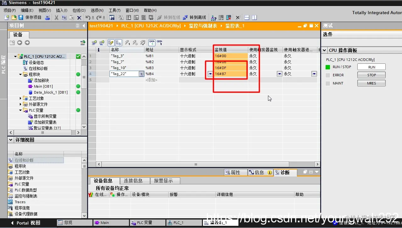
Task: Click the enable peripheral outputs icon
Action: pyautogui.click(x=143, y=42)
